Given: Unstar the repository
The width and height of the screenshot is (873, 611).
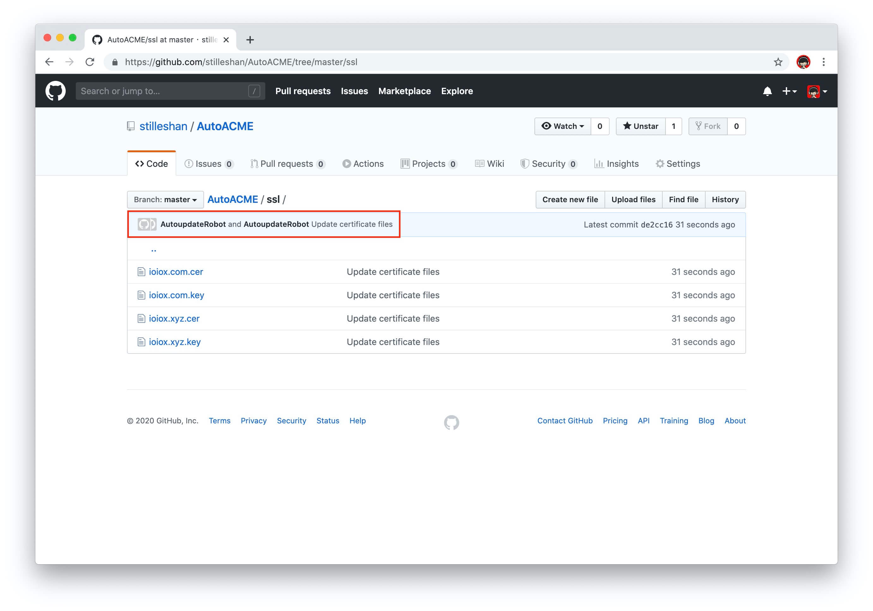Looking at the screenshot, I should pyautogui.click(x=641, y=126).
